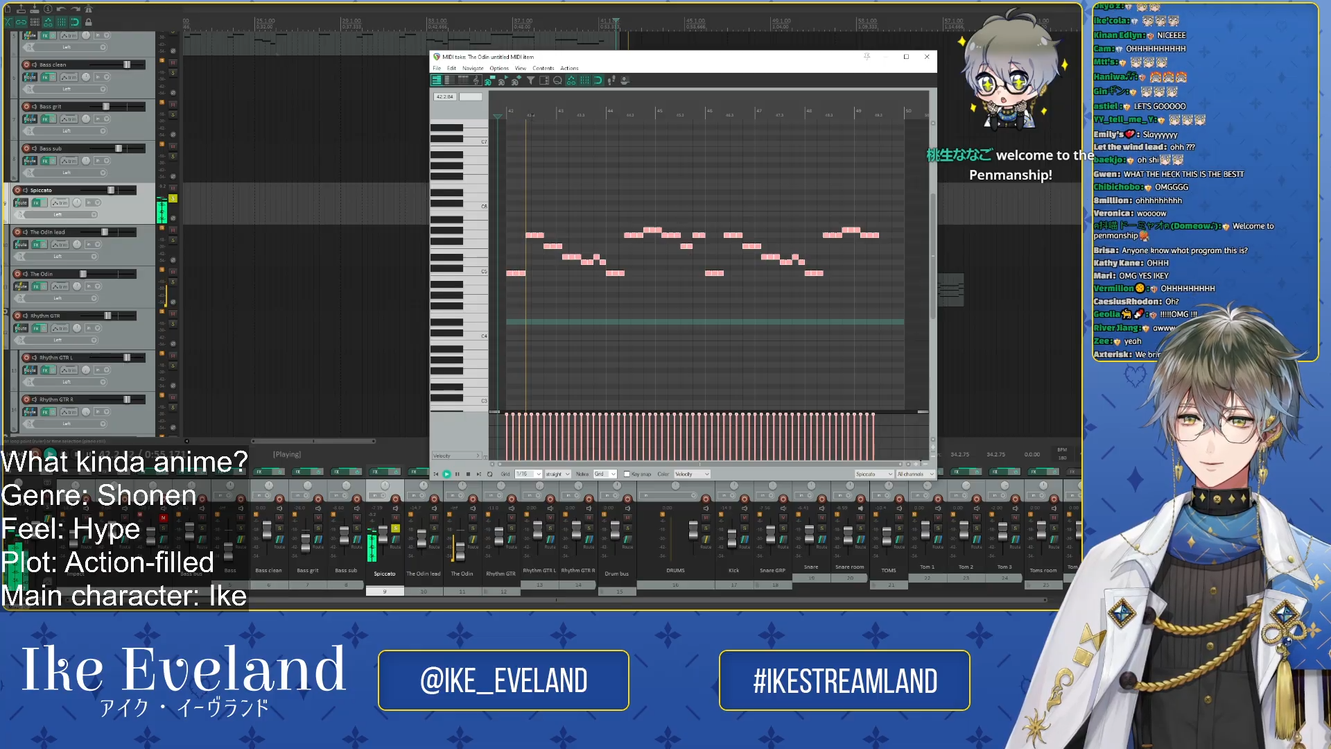Adjust the Spiccato track volume fader
The width and height of the screenshot is (1331, 749).
point(111,190)
